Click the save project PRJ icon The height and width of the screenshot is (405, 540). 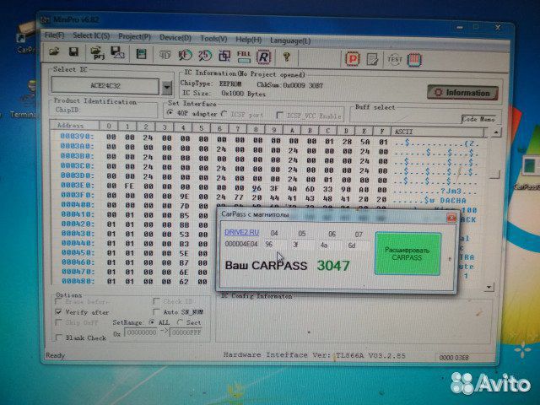click(98, 56)
